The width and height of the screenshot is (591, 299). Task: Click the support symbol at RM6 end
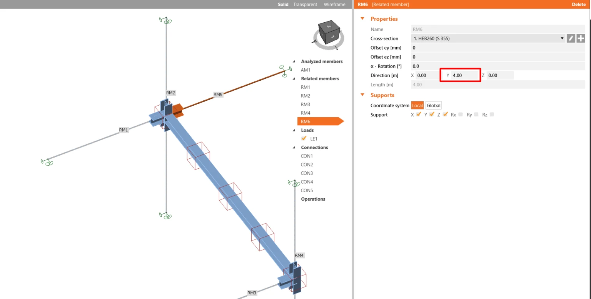click(x=285, y=71)
